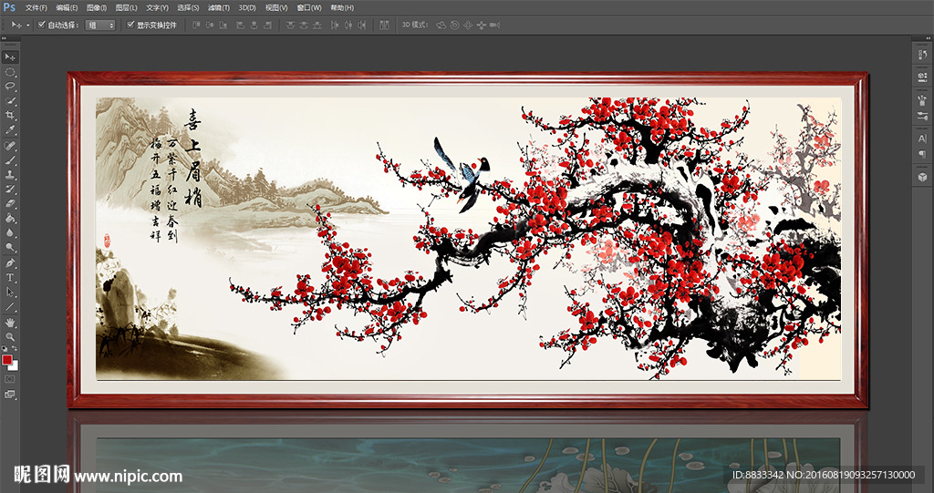Select the Eyedropper tool
Screen dimensions: 934x493
tap(10, 129)
